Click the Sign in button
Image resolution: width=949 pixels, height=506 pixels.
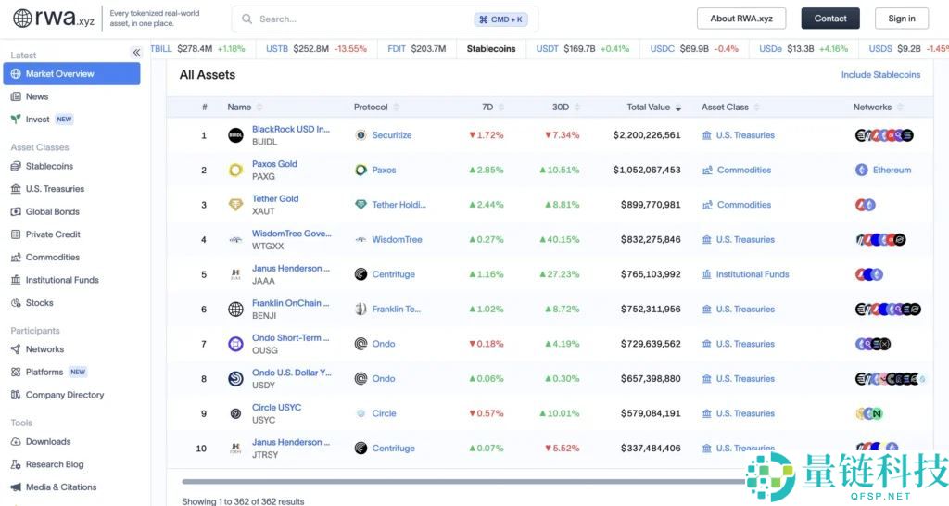click(901, 19)
